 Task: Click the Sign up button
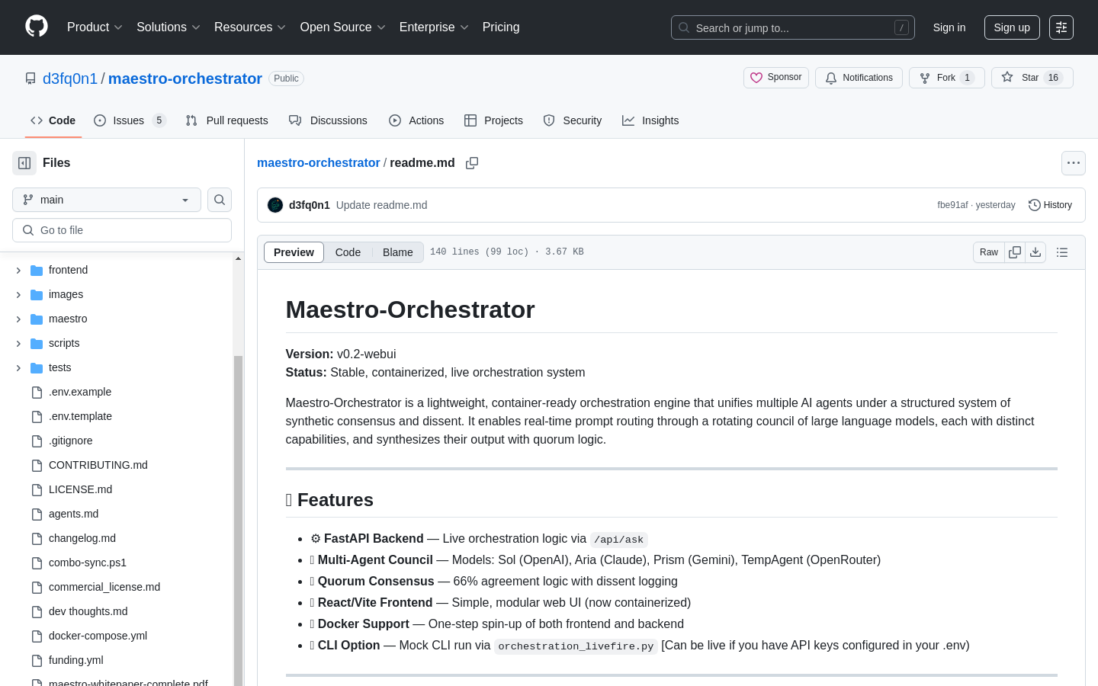click(1012, 27)
